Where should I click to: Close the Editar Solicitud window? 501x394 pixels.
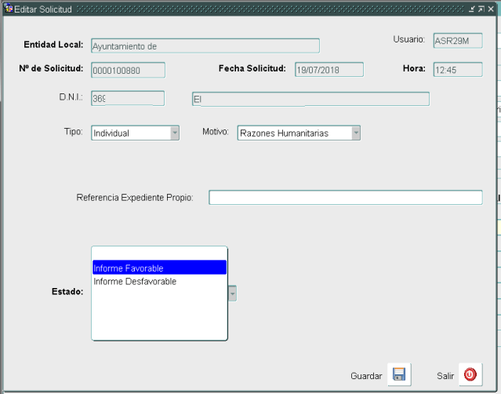click(491, 8)
